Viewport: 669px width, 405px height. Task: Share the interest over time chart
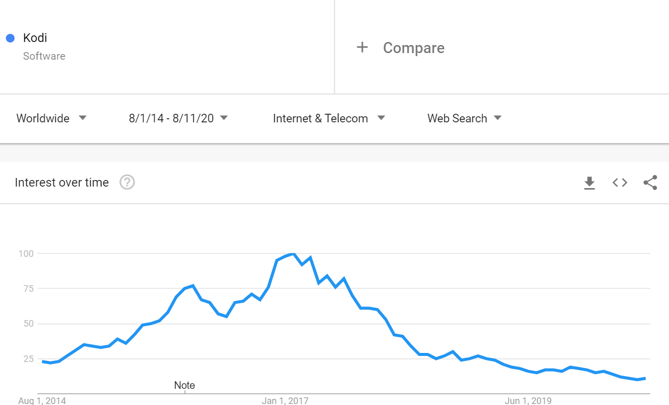(x=650, y=183)
